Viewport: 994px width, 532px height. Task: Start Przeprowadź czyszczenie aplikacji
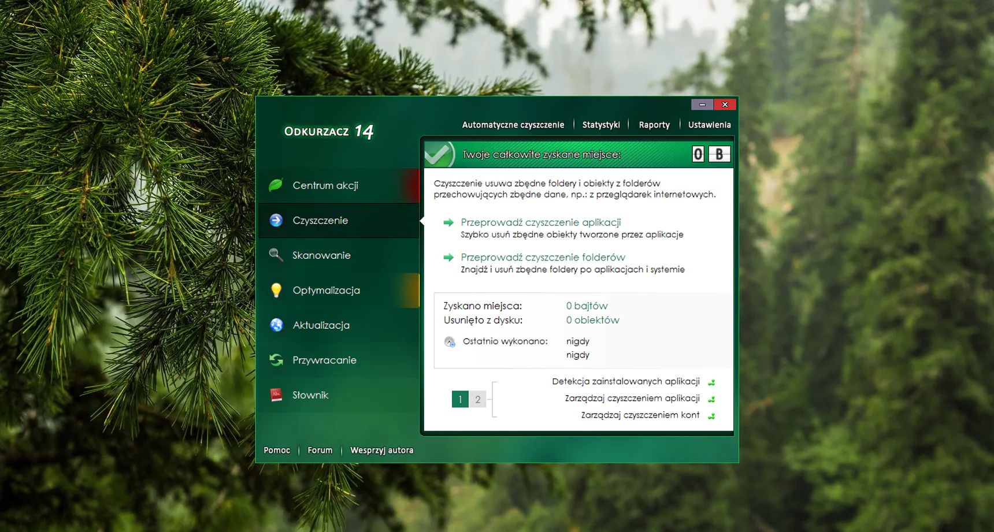pos(541,222)
